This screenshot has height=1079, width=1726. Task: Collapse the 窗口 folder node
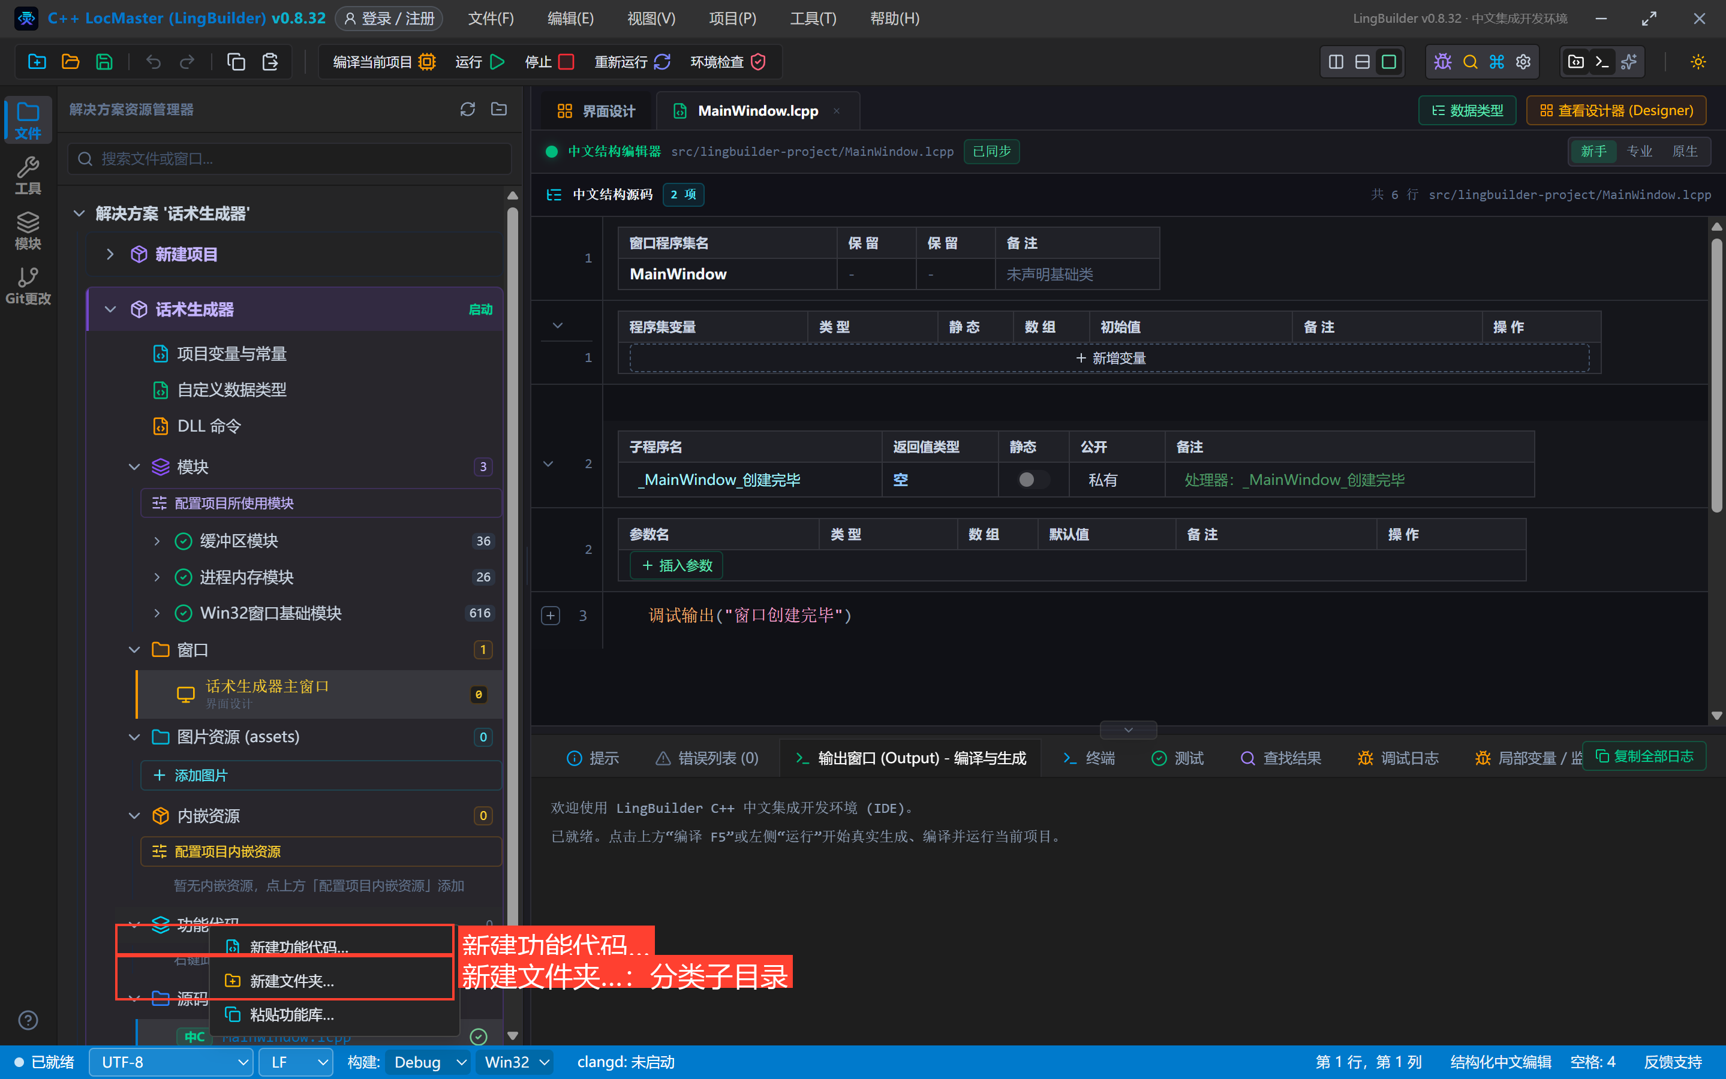point(134,649)
